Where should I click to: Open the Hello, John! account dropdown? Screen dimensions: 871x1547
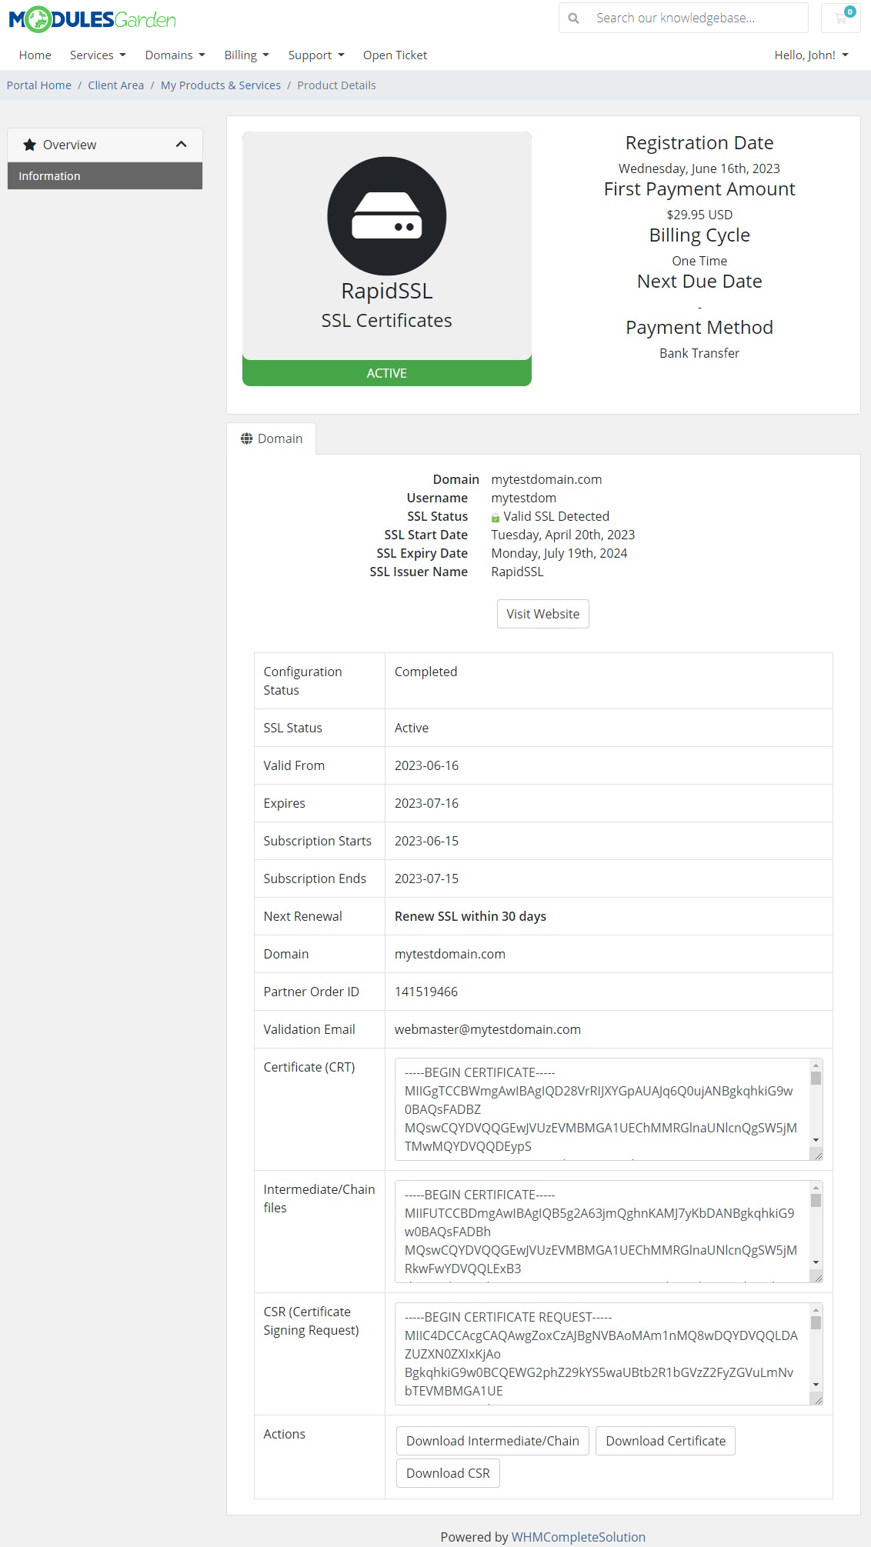[811, 55]
